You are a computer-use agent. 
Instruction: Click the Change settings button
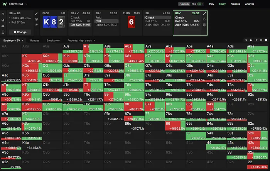pyautogui.click(x=20, y=32)
